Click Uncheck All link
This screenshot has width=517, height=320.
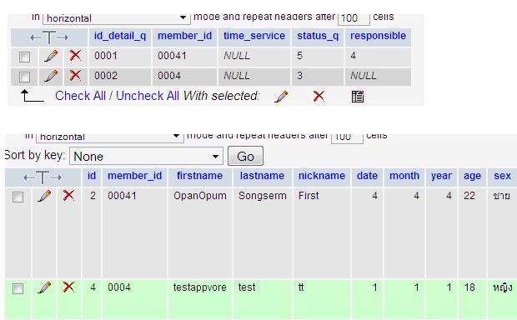tap(148, 96)
